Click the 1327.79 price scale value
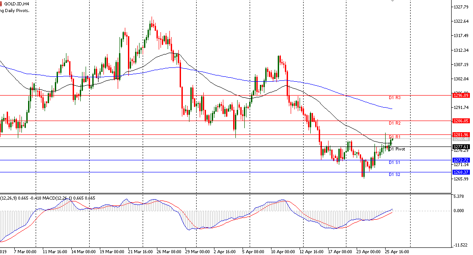The image size is (473, 255). [x=461, y=7]
